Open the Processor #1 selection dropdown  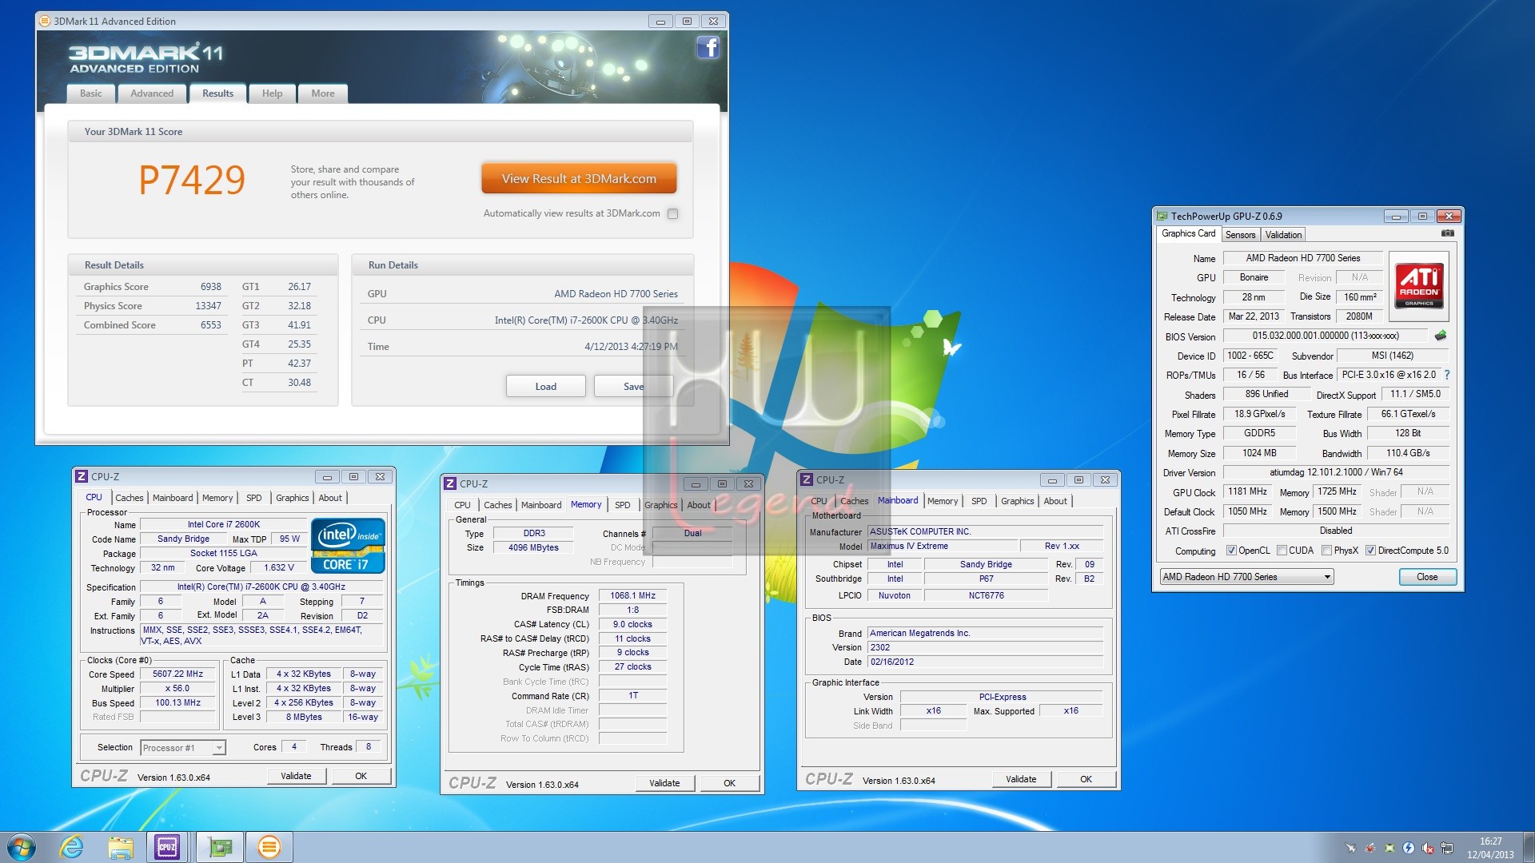click(183, 748)
